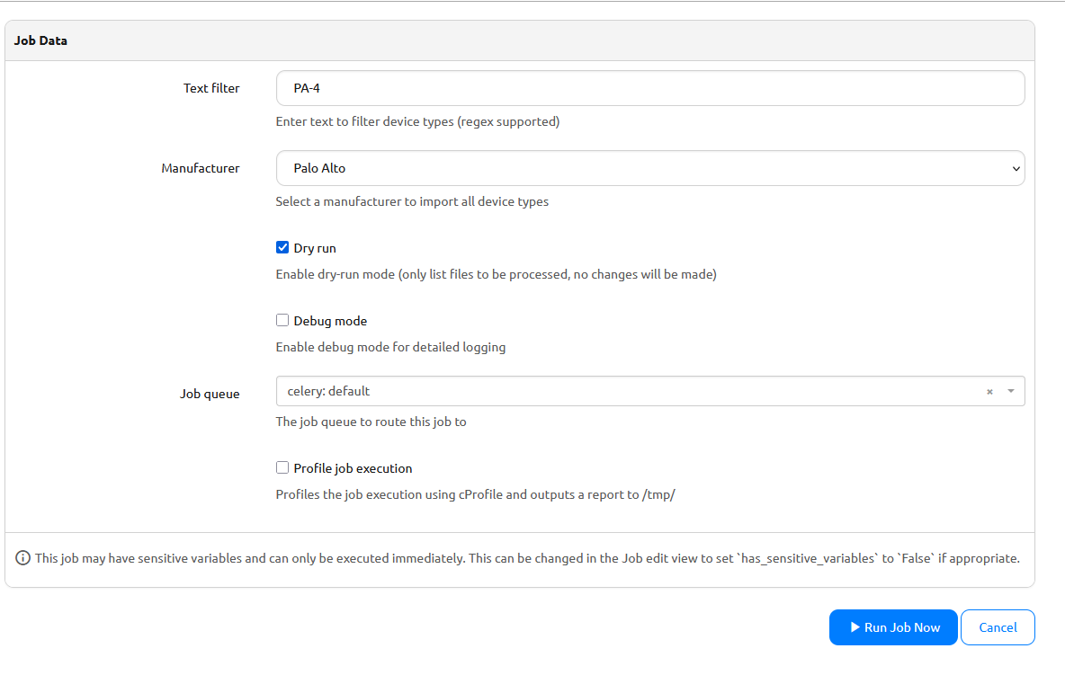The height and width of the screenshot is (675, 1065).
Task: Expand the Job queue using the caret arrow
Action: tap(1010, 392)
